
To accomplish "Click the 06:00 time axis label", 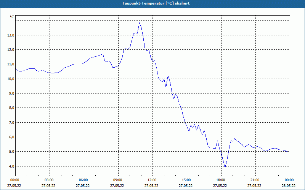I will click(84, 180).
